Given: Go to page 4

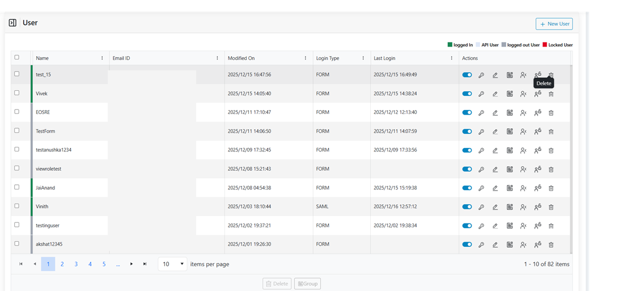Looking at the screenshot, I should click(x=90, y=264).
